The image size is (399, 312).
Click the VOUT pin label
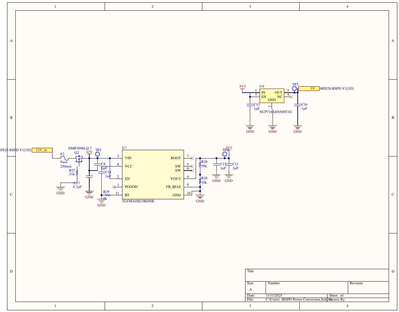pyautogui.click(x=176, y=179)
